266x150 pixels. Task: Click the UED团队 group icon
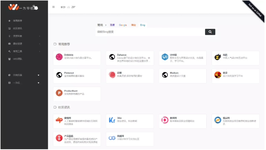9,59
